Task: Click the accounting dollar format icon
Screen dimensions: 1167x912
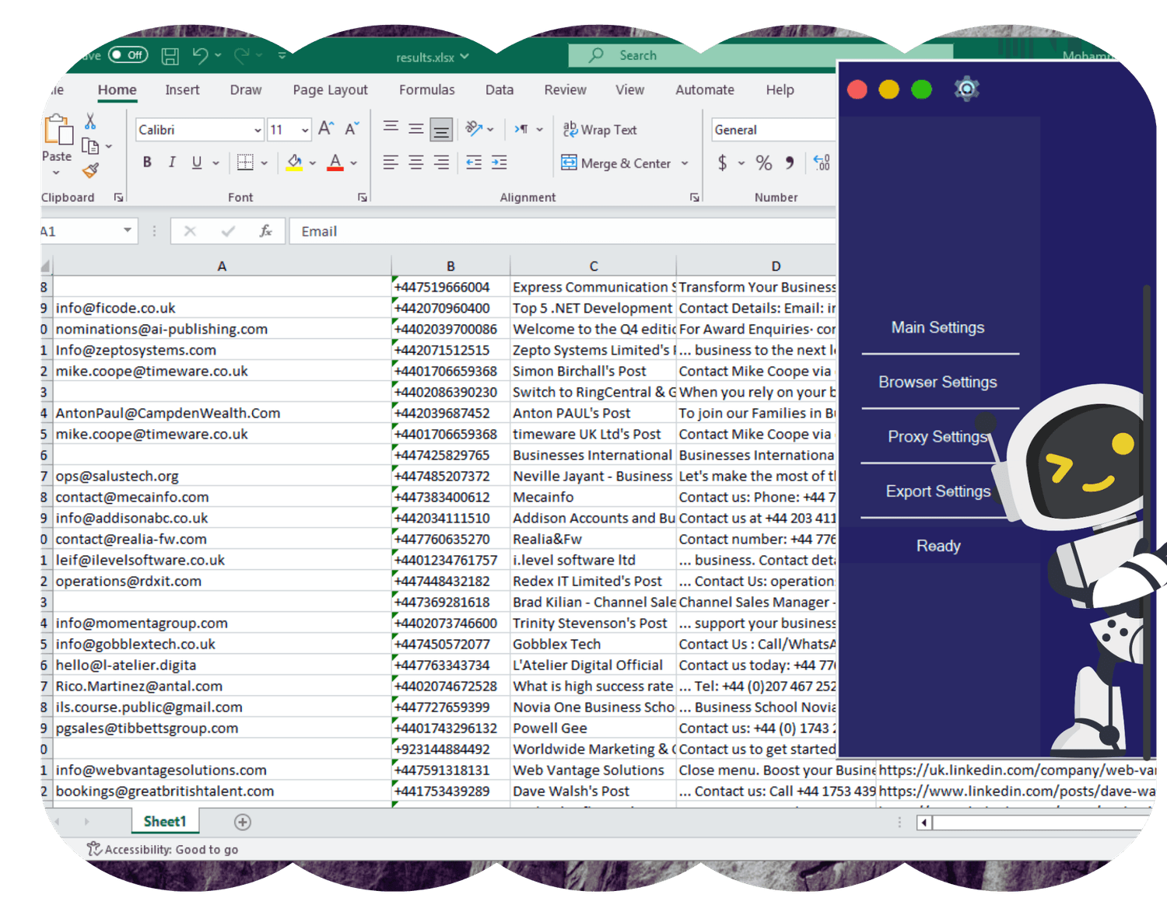Action: click(723, 162)
